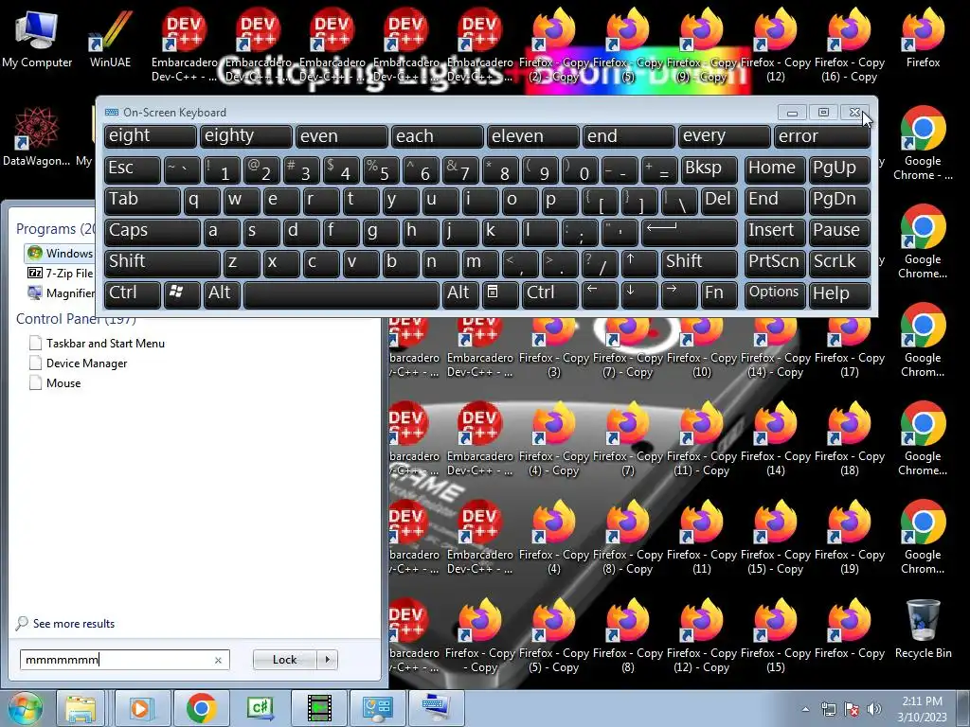Toggle the Fn key
Screen dimensions: 970x727
click(x=719, y=294)
